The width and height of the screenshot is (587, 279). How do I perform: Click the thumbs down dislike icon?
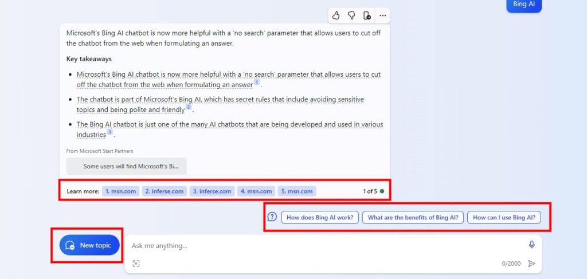pos(351,15)
